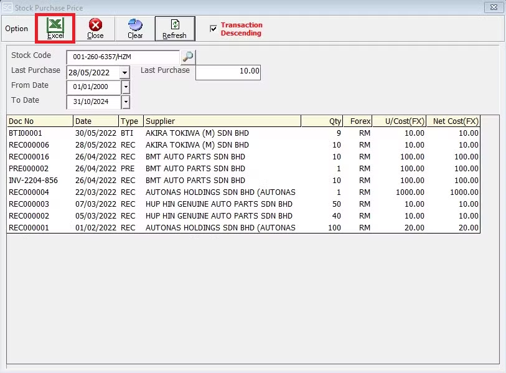Click the From Date field 01/01/2000
This screenshot has height=373, width=506.
pyautogui.click(x=94, y=87)
